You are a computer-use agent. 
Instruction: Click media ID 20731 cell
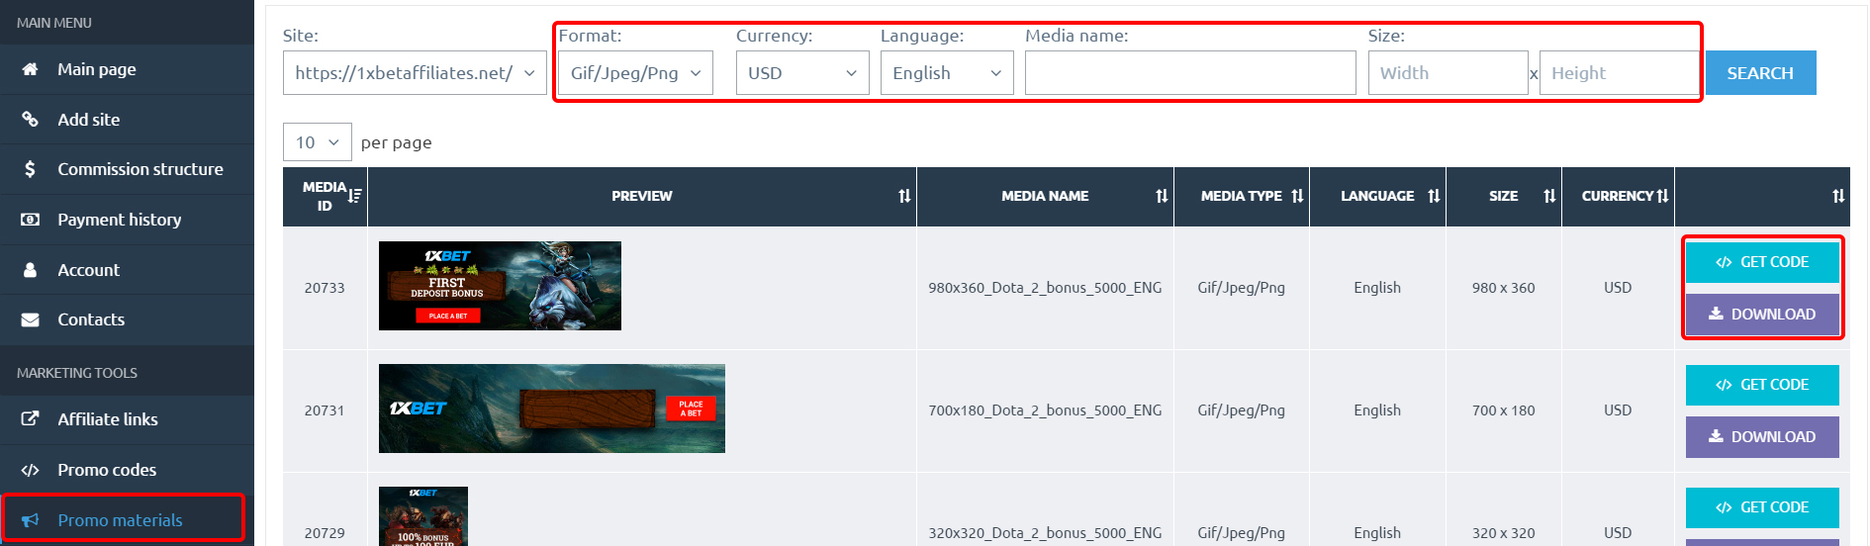click(x=325, y=410)
